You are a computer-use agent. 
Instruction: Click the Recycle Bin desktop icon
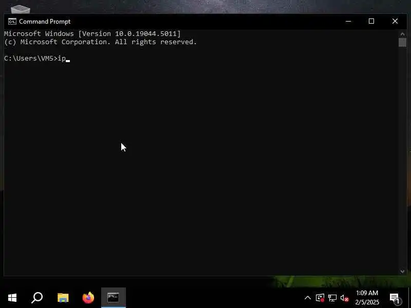pos(21,9)
